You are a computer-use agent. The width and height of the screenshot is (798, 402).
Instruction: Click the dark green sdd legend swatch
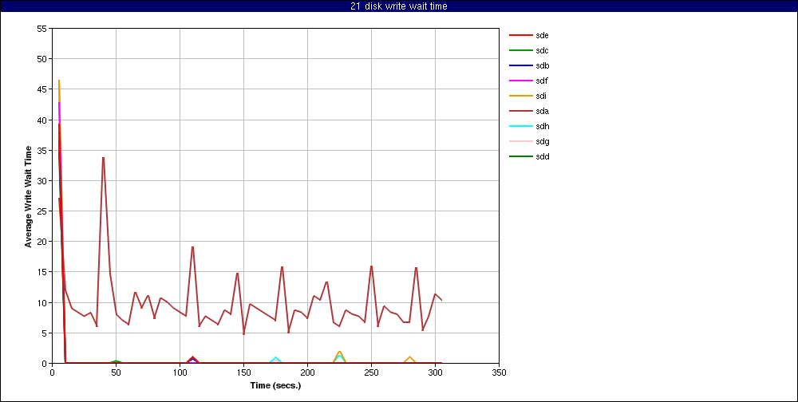pos(520,156)
